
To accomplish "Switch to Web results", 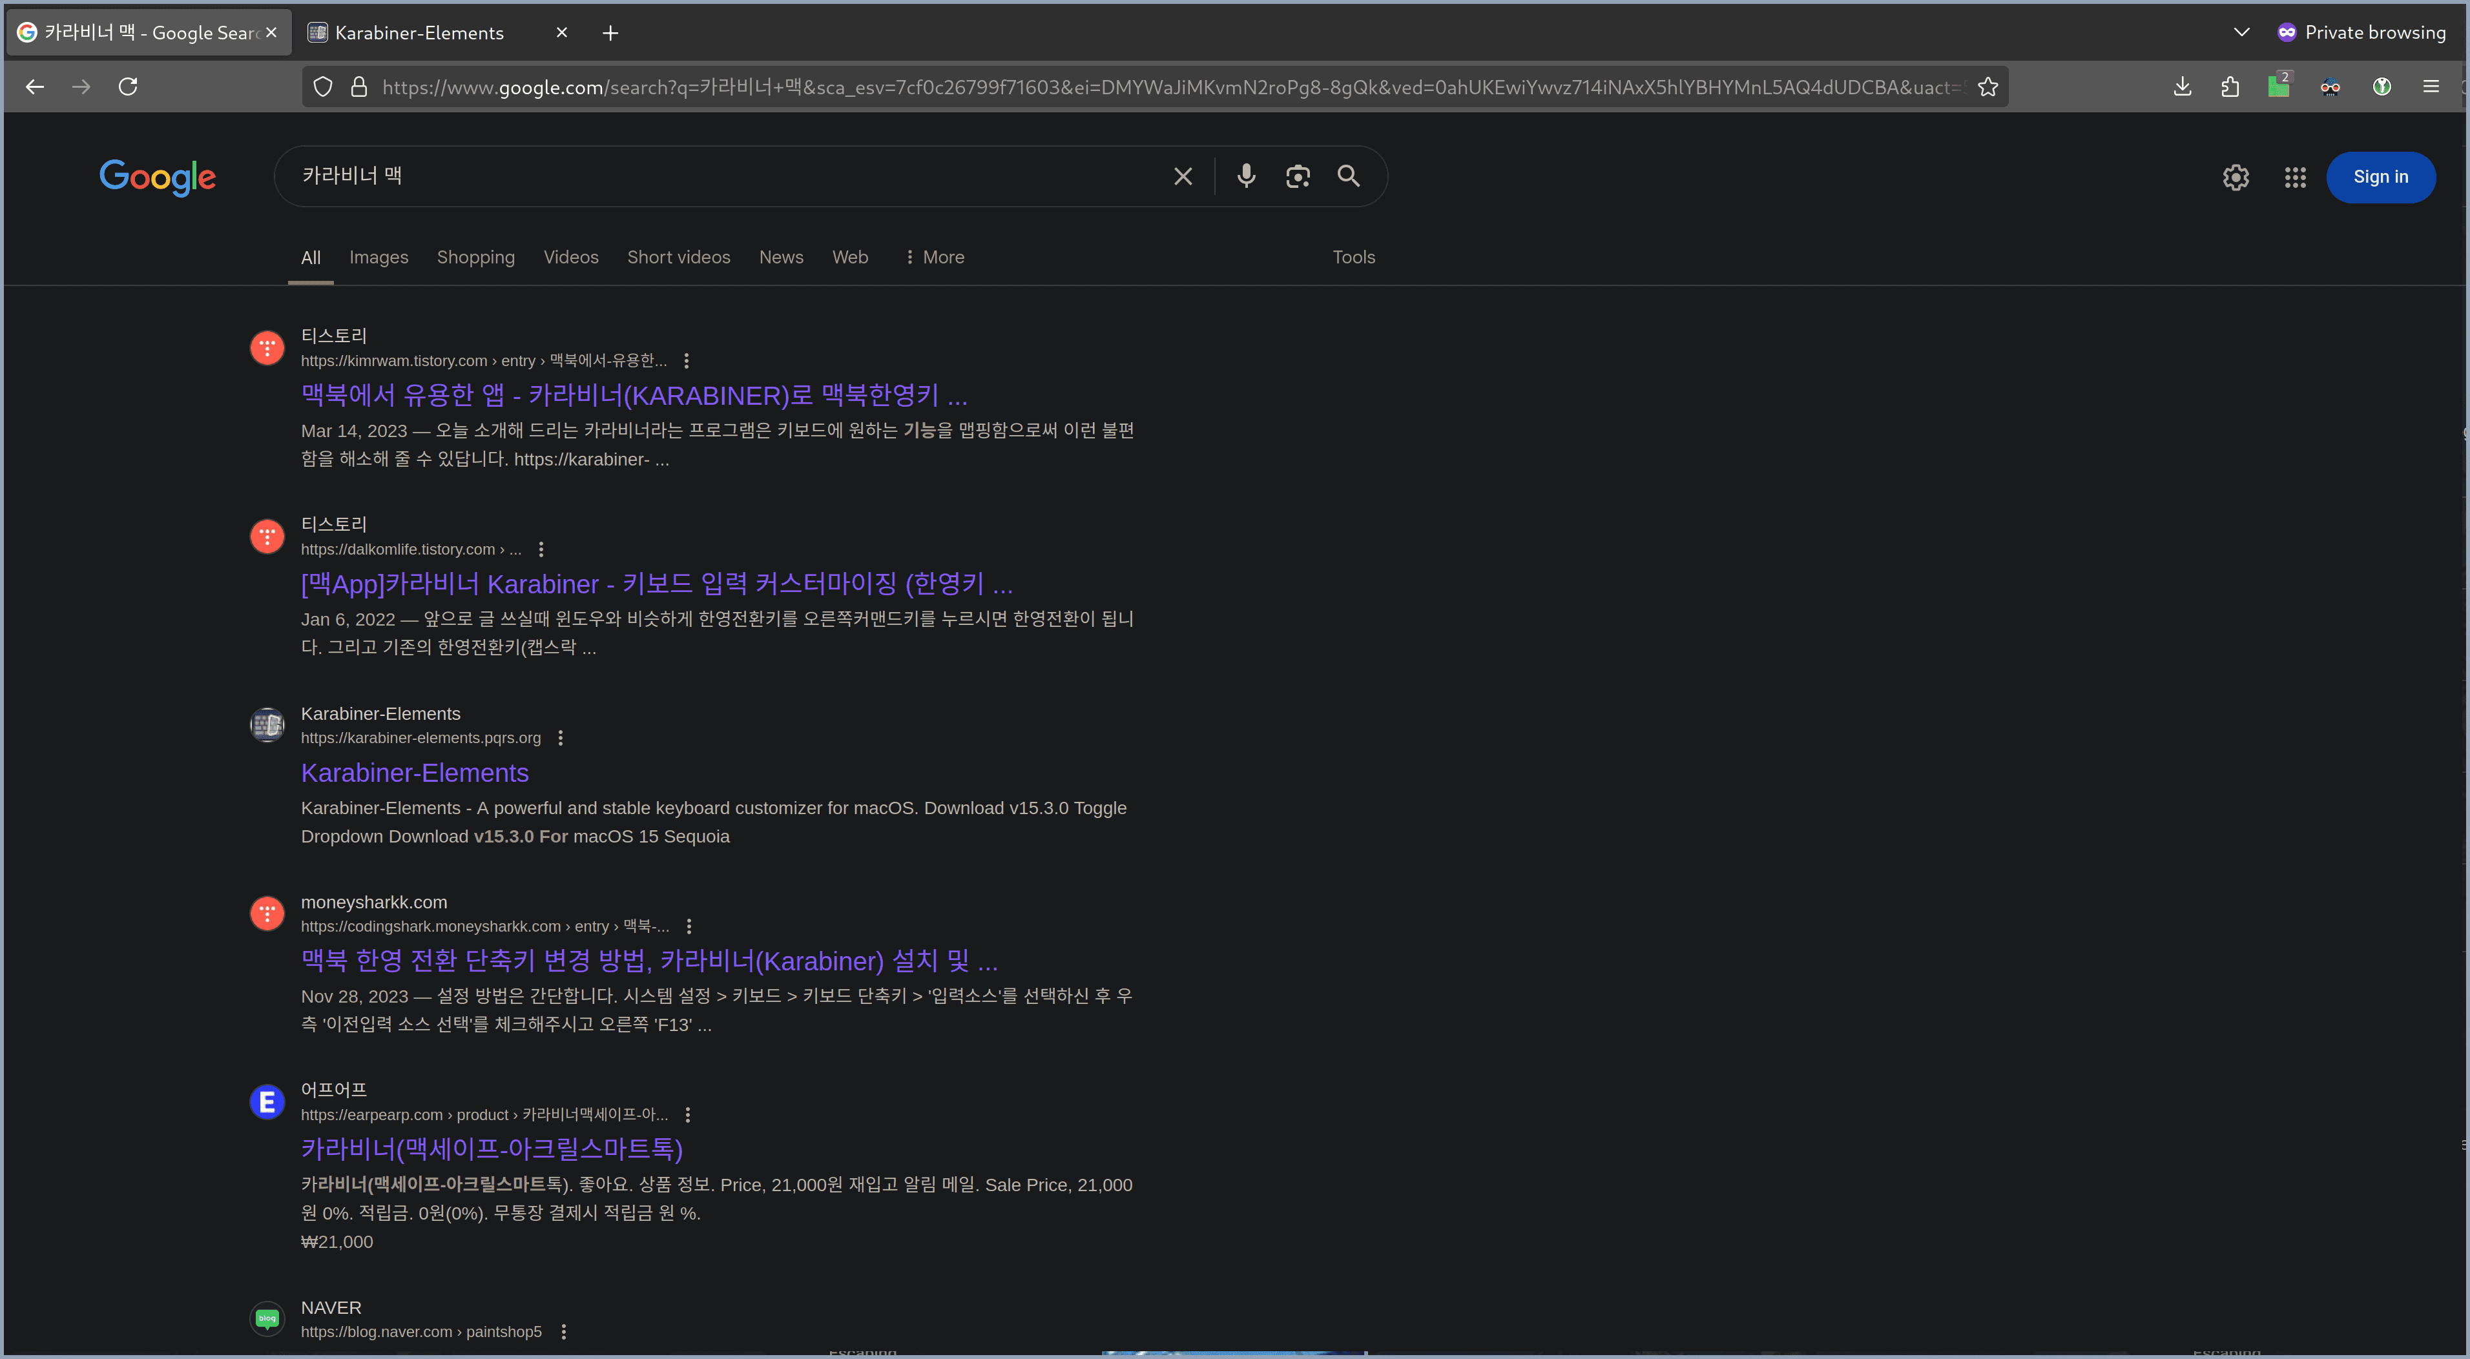I will coord(849,258).
